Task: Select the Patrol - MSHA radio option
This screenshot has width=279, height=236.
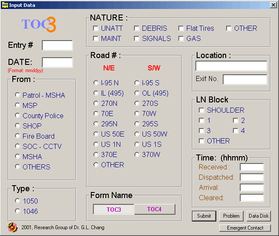Action: pyautogui.click(x=17, y=95)
